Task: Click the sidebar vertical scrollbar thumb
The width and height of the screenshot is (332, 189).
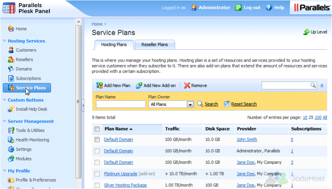Action: point(78,102)
